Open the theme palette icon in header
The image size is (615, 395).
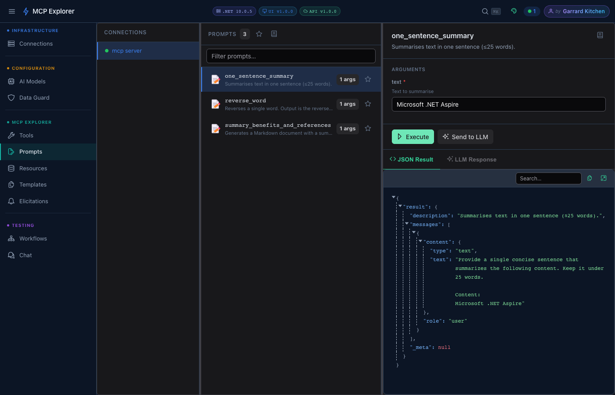tap(514, 11)
